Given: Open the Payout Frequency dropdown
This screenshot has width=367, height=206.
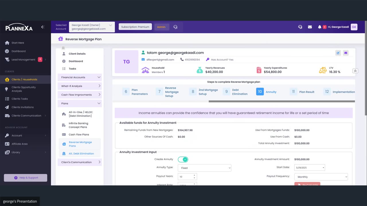Looking at the screenshot, I should point(321,177).
